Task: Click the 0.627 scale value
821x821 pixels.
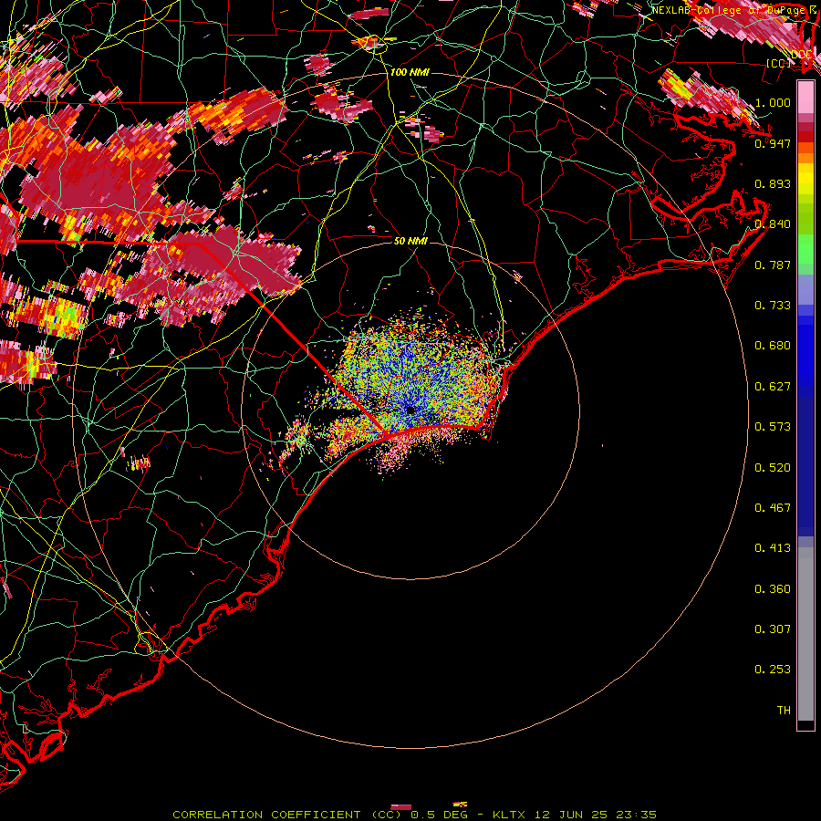Action: click(773, 387)
